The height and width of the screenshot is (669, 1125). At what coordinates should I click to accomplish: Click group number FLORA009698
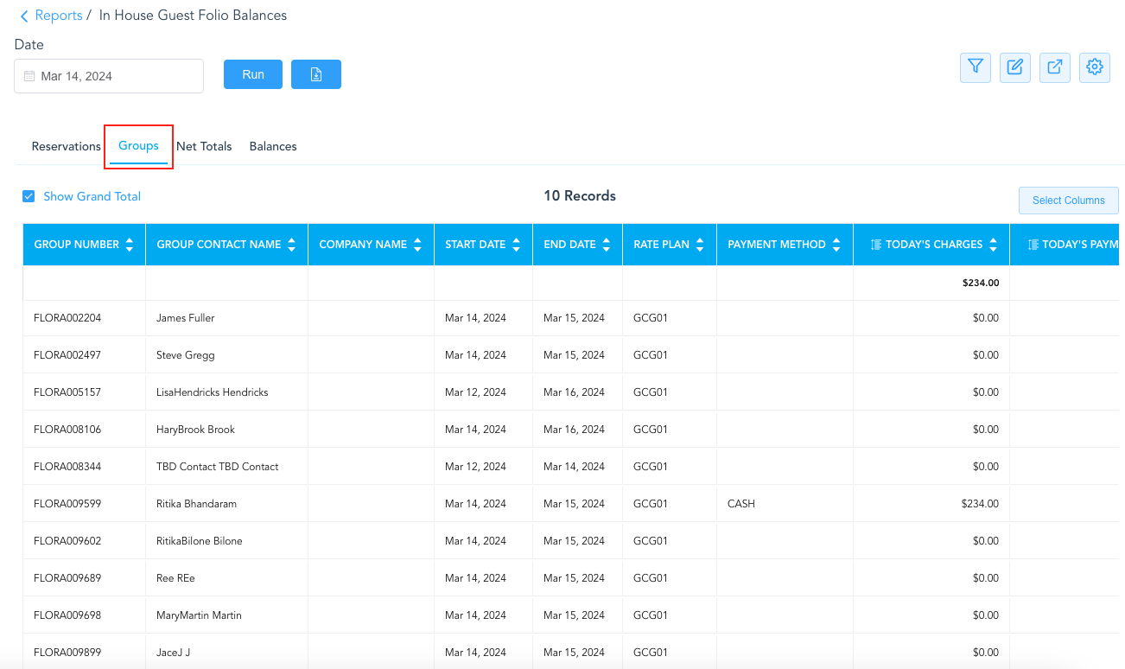(x=67, y=615)
